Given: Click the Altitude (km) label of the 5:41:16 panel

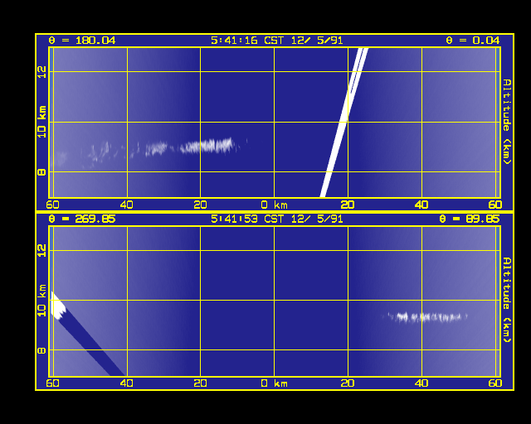Looking at the screenshot, I should point(507,122).
